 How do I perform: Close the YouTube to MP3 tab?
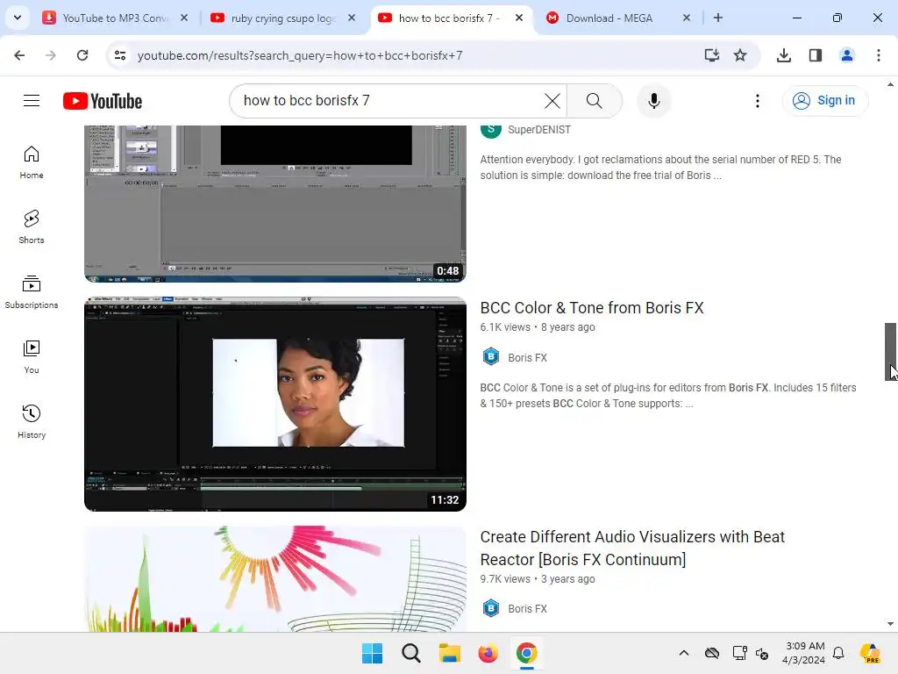(184, 18)
